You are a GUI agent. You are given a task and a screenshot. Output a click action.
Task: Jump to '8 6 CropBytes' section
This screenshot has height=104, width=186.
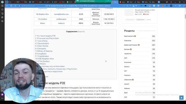41,54
